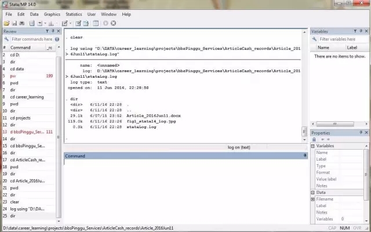Click Article_2016Jun11.docx in Results output
Screen dimensions: 371x232
154,116
